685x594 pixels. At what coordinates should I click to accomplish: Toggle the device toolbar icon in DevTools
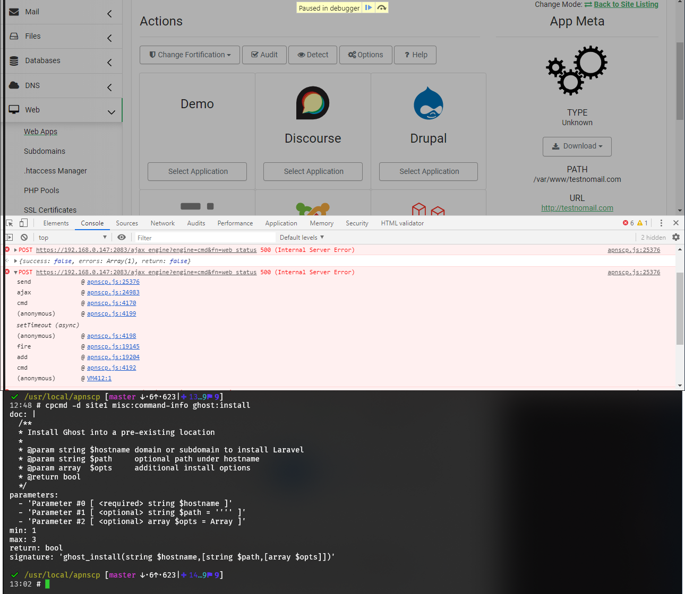[x=23, y=223]
